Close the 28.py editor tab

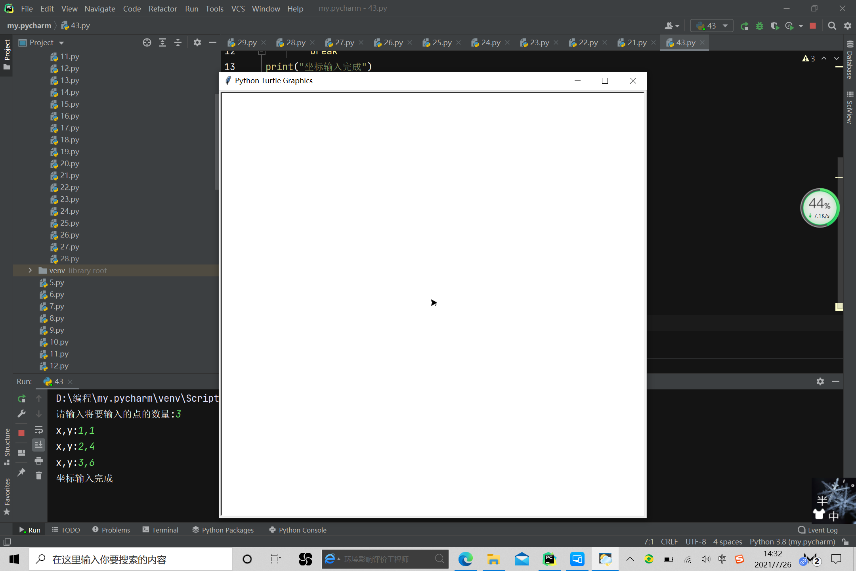coord(312,42)
